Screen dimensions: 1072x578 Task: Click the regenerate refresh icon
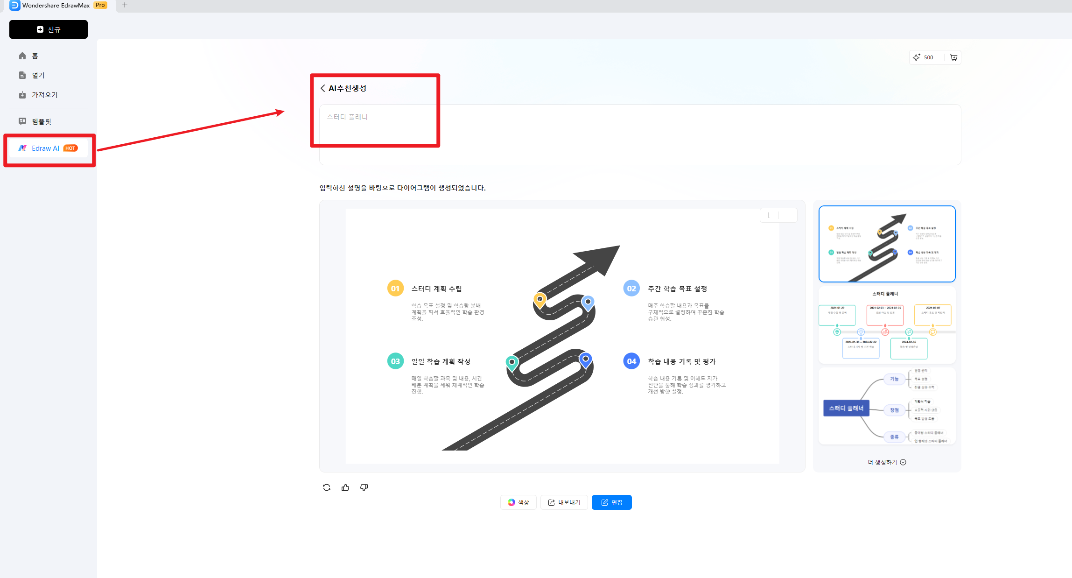tap(327, 487)
